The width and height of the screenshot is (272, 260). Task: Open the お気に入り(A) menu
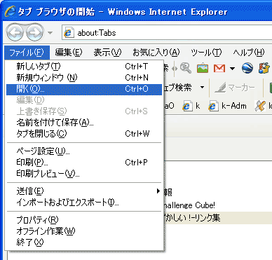tap(156, 53)
